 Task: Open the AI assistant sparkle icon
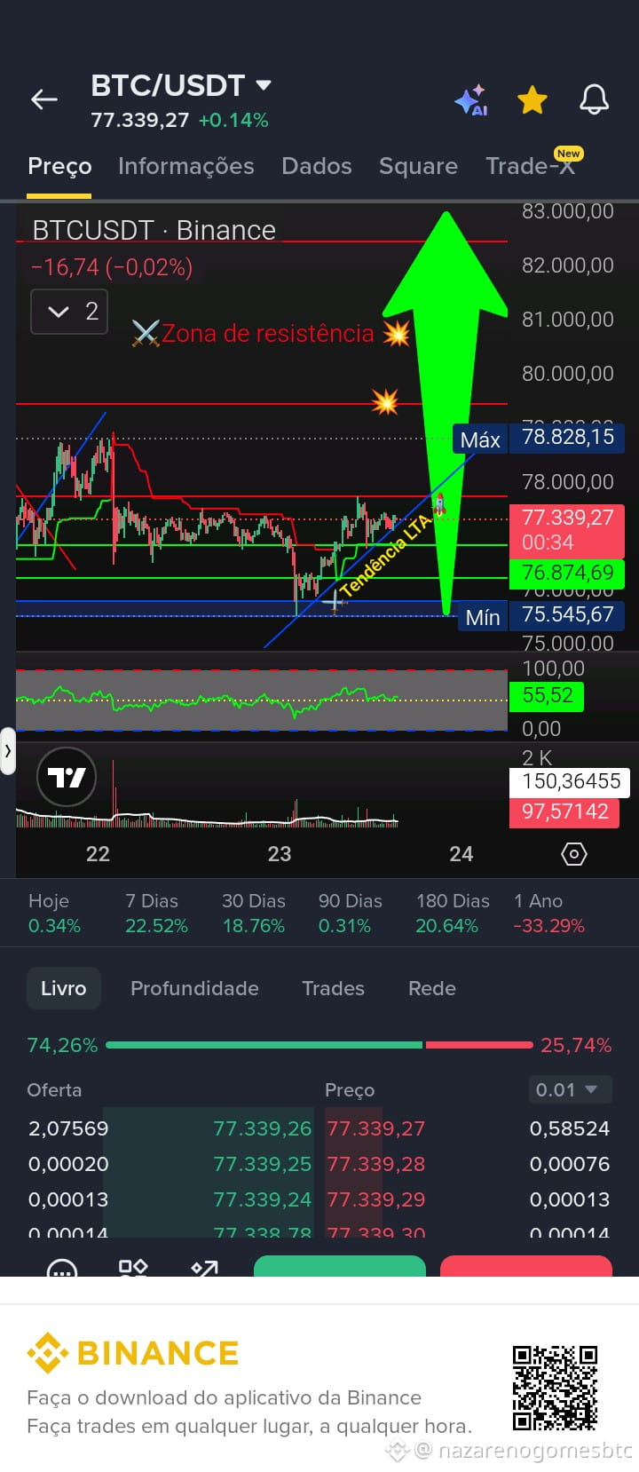point(471,100)
